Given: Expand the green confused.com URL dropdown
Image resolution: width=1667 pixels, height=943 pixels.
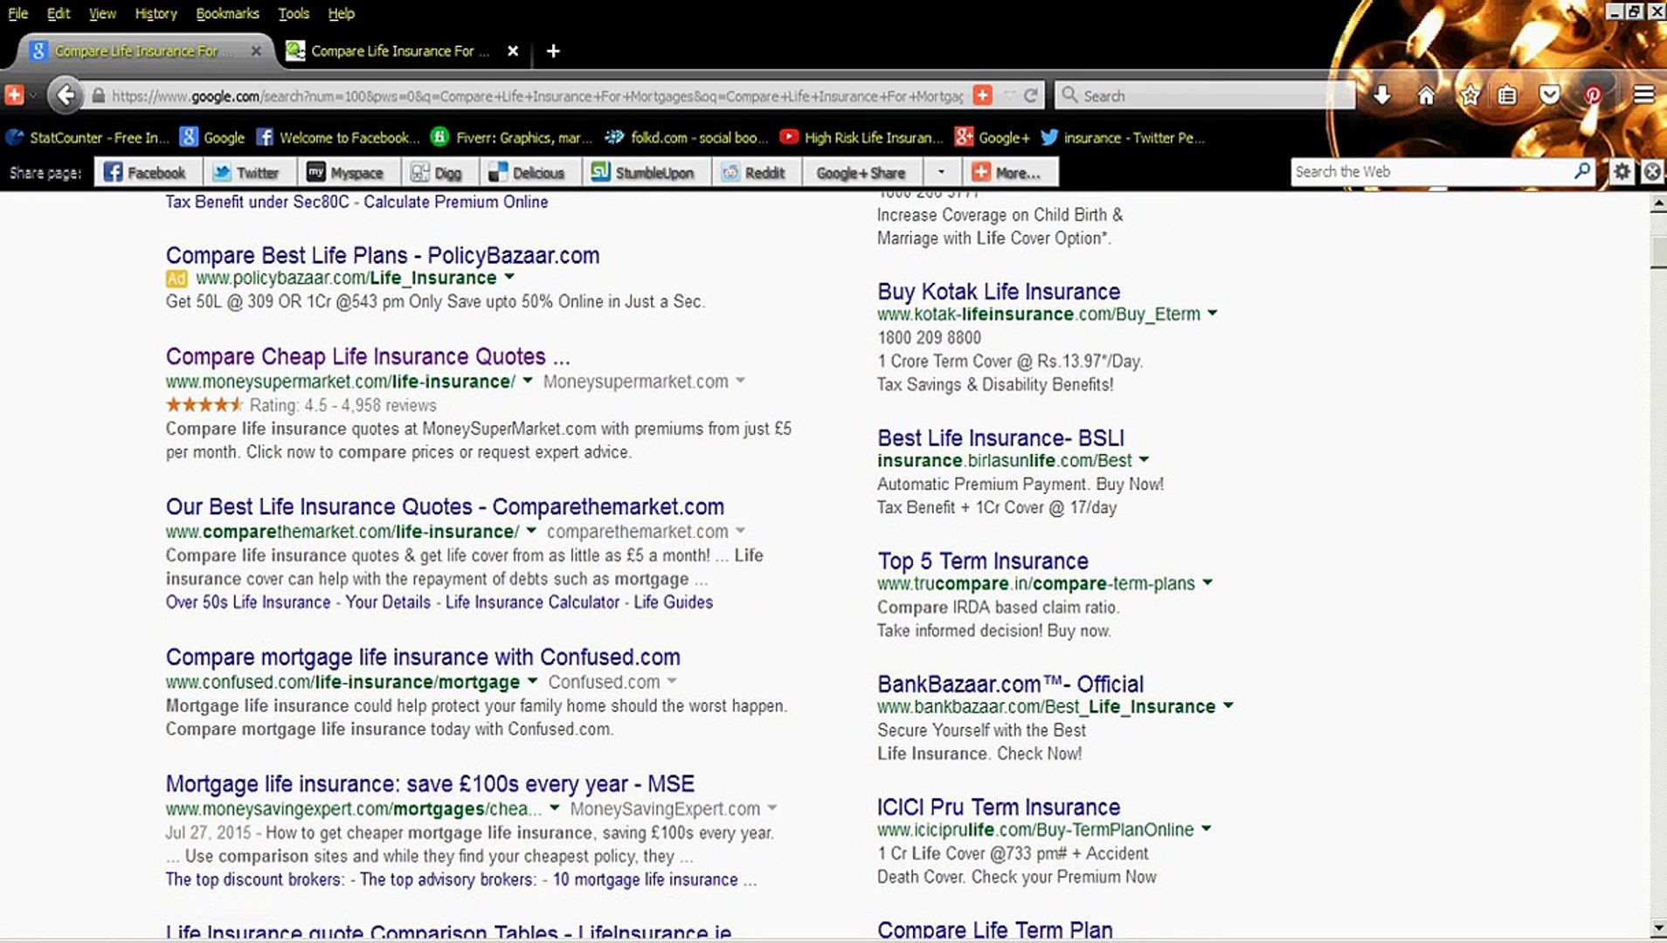Looking at the screenshot, I should (x=532, y=682).
